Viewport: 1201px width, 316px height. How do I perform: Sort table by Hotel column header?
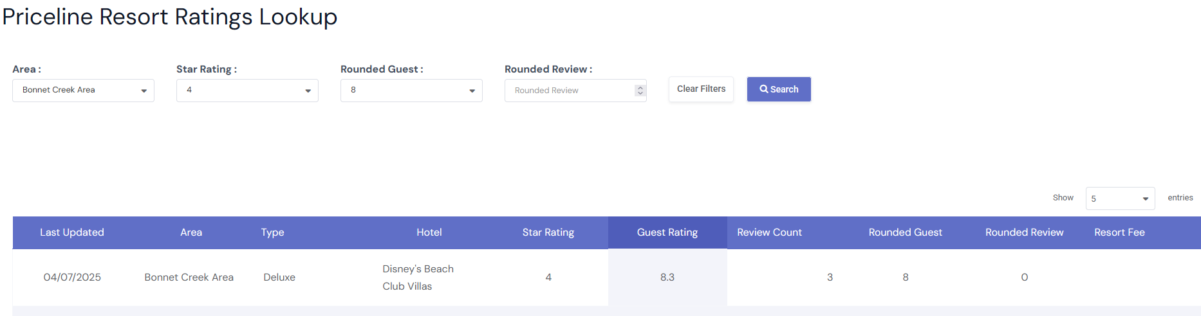coord(429,233)
